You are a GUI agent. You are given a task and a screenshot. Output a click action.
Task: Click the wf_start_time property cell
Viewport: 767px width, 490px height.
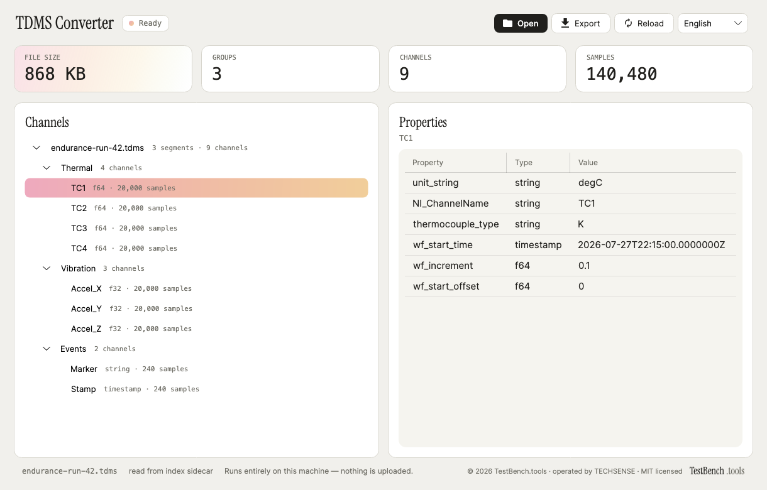click(x=456, y=245)
